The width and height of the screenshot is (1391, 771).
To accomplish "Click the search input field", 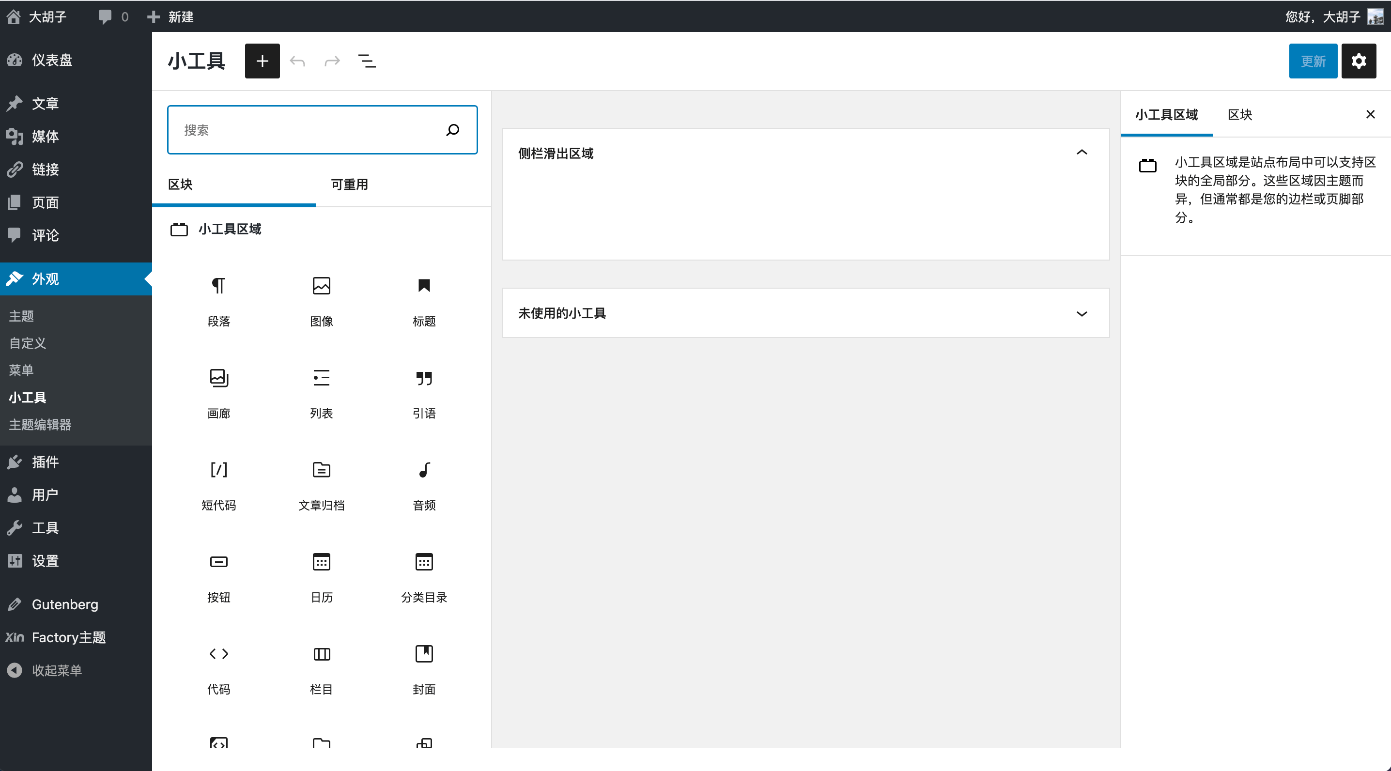I will pos(322,131).
